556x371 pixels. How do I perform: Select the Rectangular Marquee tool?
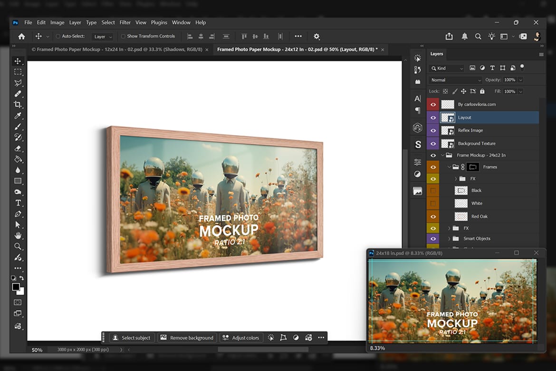(x=18, y=72)
